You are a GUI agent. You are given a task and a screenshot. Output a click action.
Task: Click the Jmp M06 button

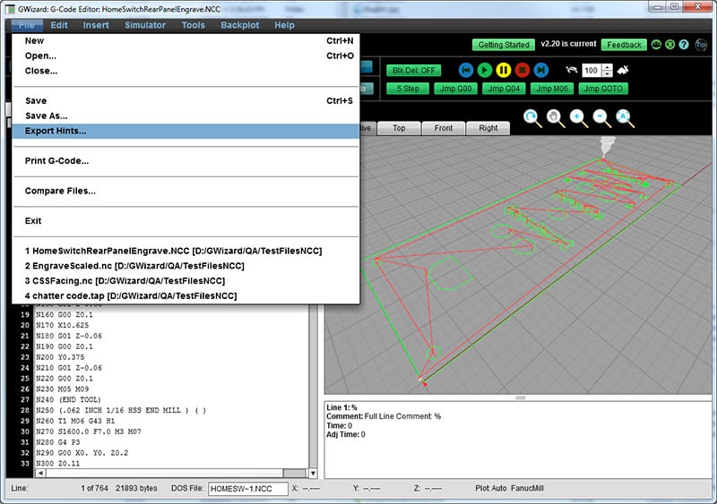click(x=552, y=89)
